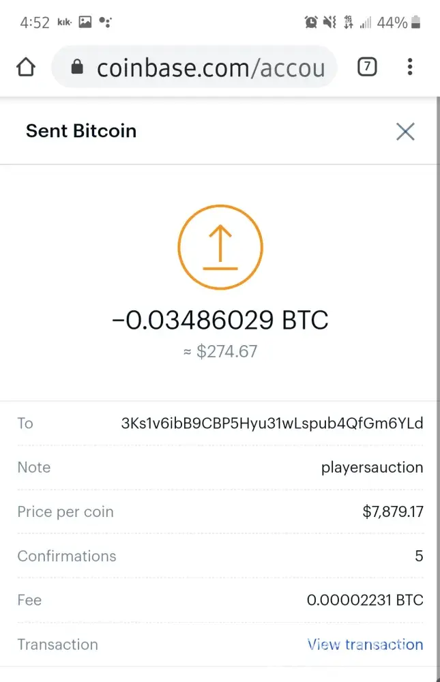Tap the muted sound status icon
Screen dimensions: 440x682
(329, 23)
